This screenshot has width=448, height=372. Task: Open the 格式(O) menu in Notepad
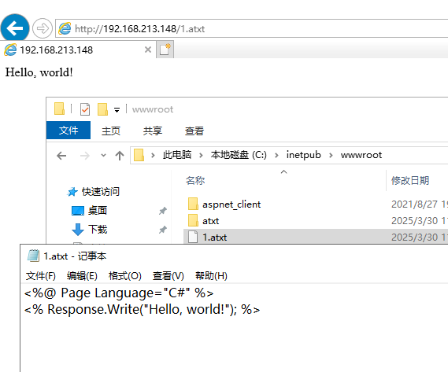point(125,276)
